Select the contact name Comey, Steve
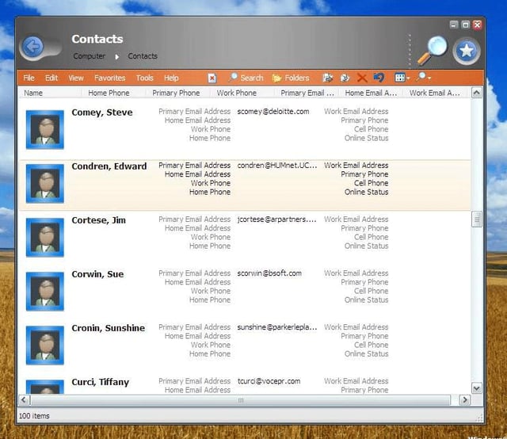 click(102, 113)
